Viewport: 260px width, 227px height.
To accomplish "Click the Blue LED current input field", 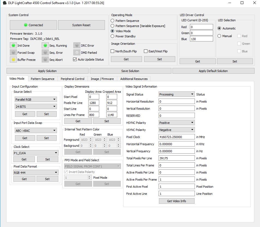I will pyautogui.click(x=201, y=38).
